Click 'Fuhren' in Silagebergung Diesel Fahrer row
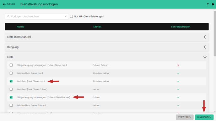The height and width of the screenshot is (121, 216). click(96, 97)
